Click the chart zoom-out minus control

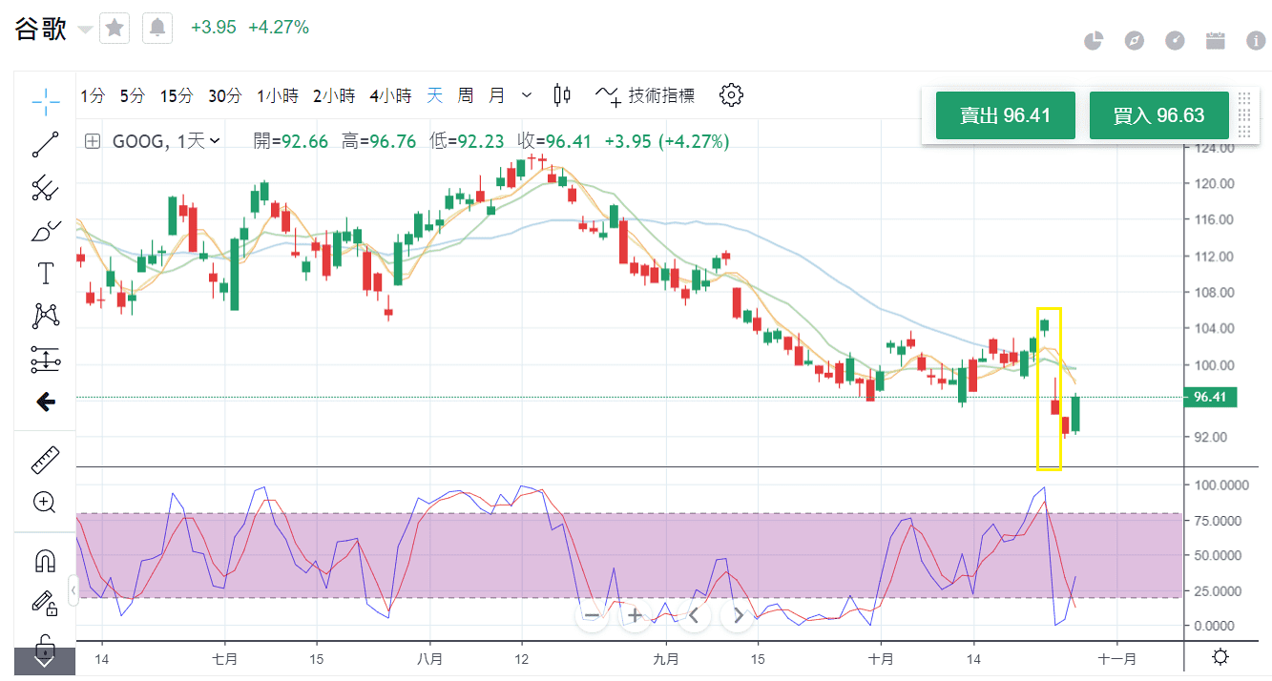pyautogui.click(x=592, y=615)
